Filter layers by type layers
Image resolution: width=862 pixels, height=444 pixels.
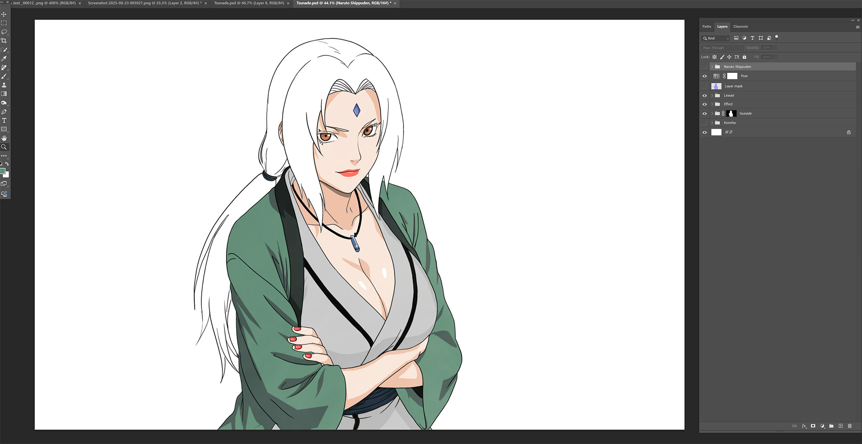tap(753, 38)
